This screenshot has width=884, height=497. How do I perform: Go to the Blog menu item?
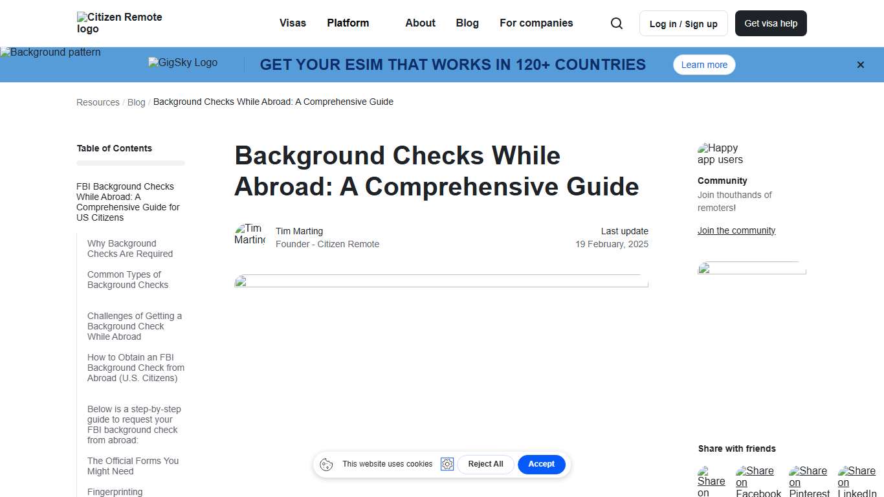[467, 23]
